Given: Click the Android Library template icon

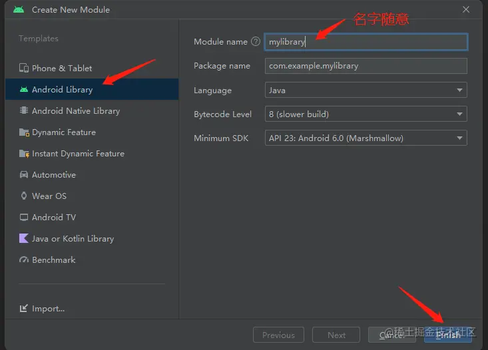Looking at the screenshot, I should point(24,89).
